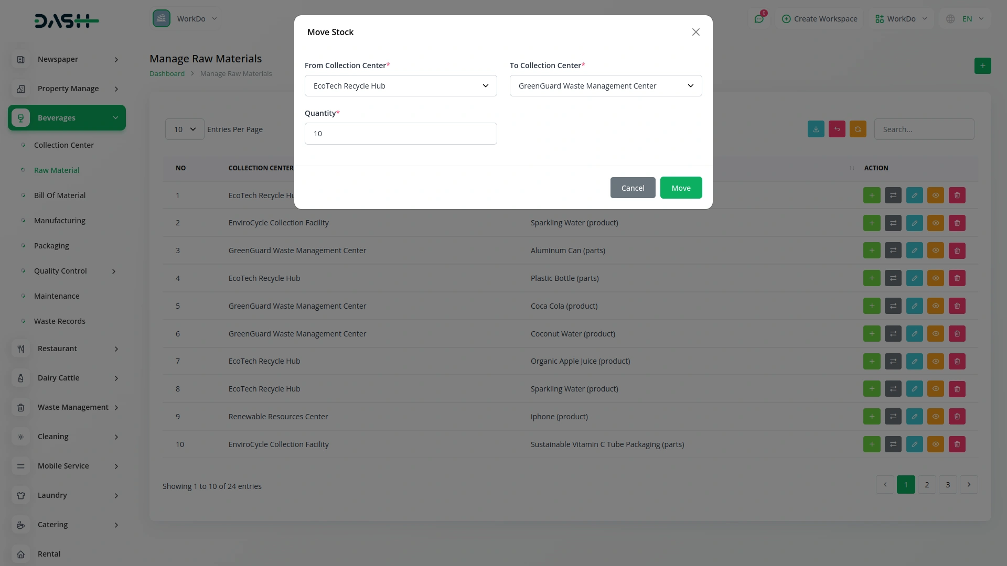1007x566 pixels.
Task: Click move stock icon for row 2
Action: 893,223
